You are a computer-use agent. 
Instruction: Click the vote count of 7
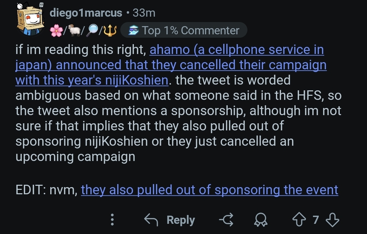click(x=316, y=220)
